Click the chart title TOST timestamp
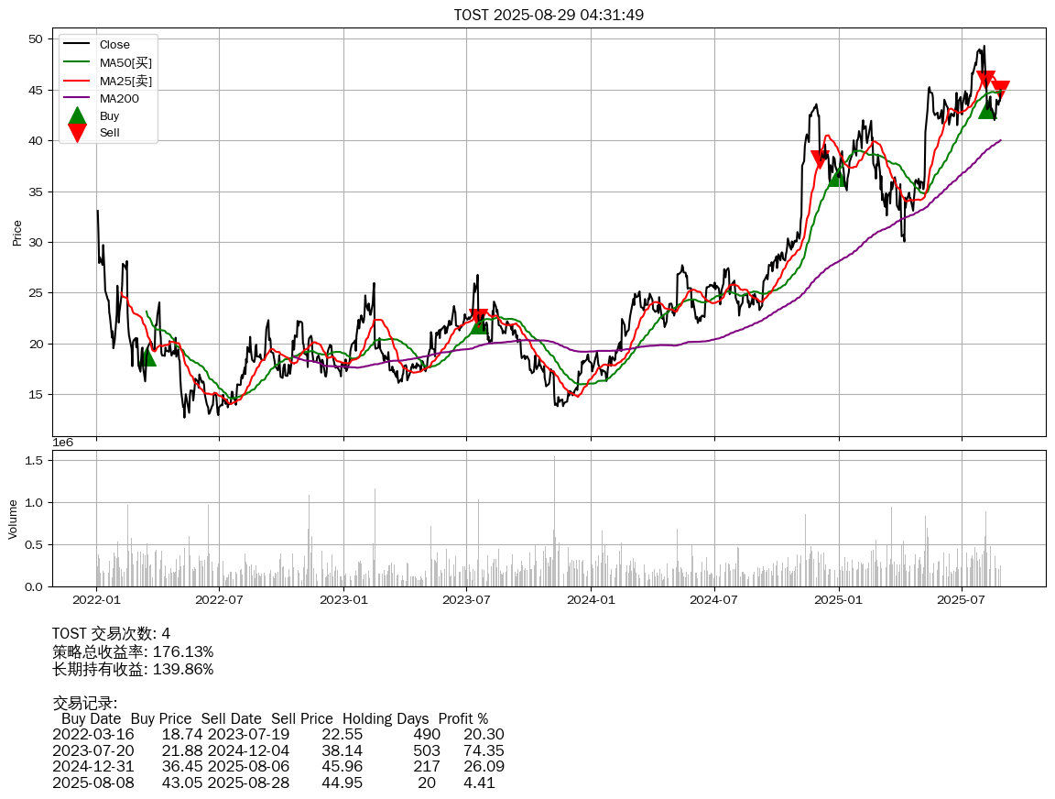 point(549,15)
